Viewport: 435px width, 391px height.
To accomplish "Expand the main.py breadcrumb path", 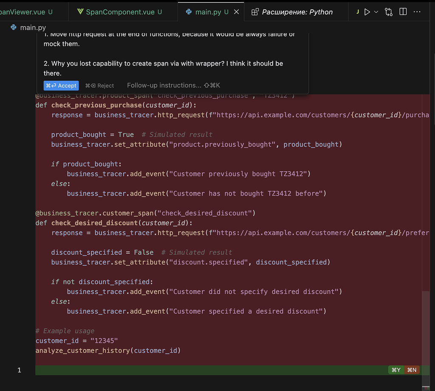I will 28,27.
